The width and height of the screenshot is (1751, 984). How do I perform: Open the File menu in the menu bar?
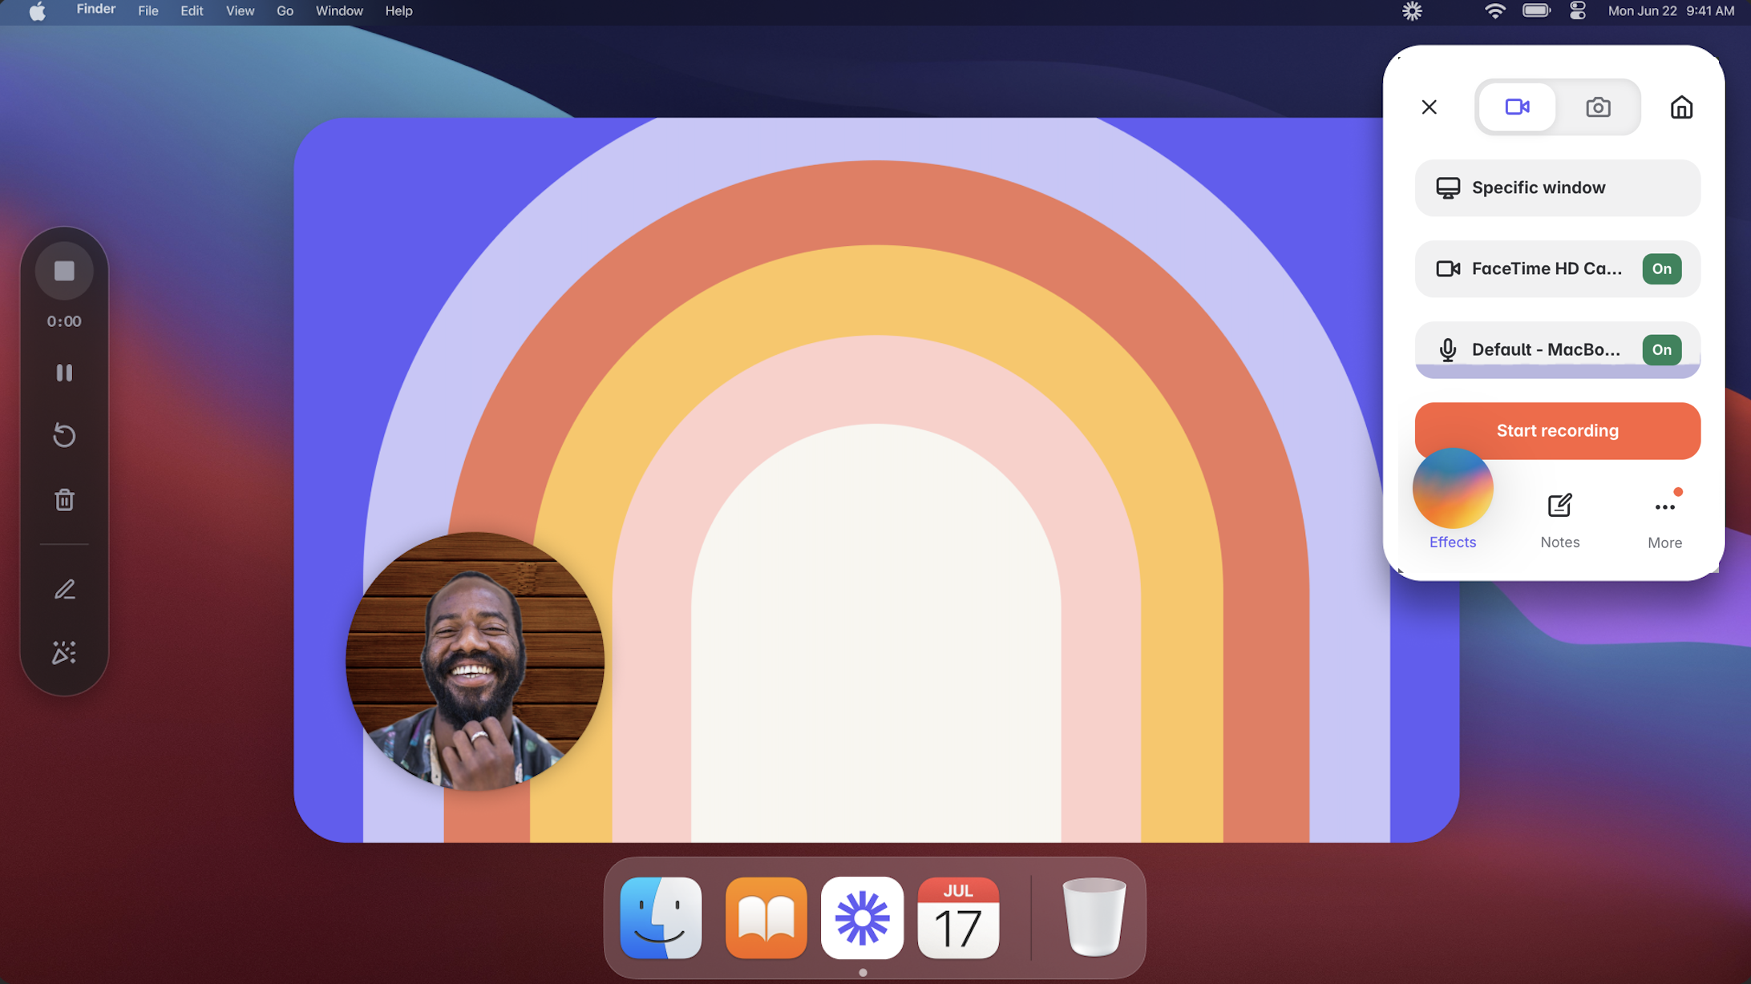coord(148,11)
